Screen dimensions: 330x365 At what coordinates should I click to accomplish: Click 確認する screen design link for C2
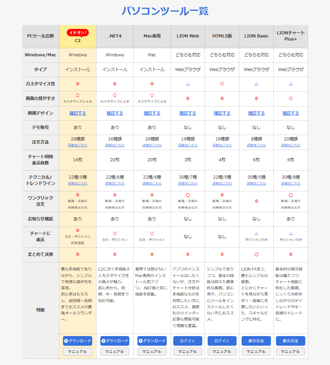[78, 113]
